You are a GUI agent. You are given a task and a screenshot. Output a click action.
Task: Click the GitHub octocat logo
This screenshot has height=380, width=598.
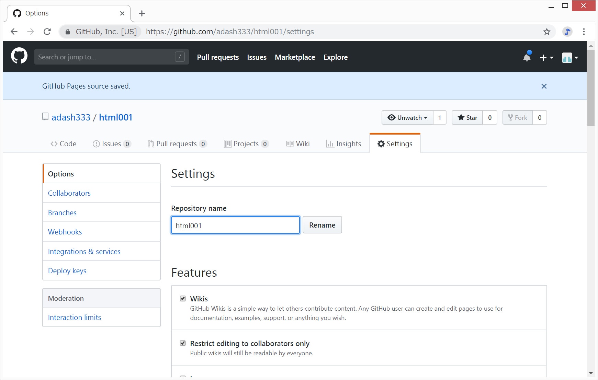[19, 56]
